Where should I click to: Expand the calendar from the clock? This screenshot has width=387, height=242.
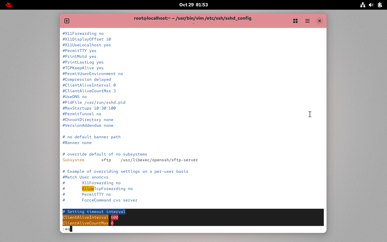pyautogui.click(x=193, y=5)
